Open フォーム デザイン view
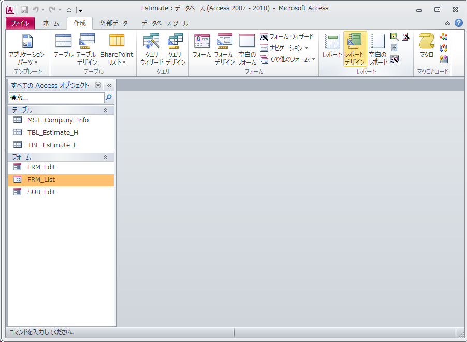The height and width of the screenshot is (342, 467). tap(224, 49)
